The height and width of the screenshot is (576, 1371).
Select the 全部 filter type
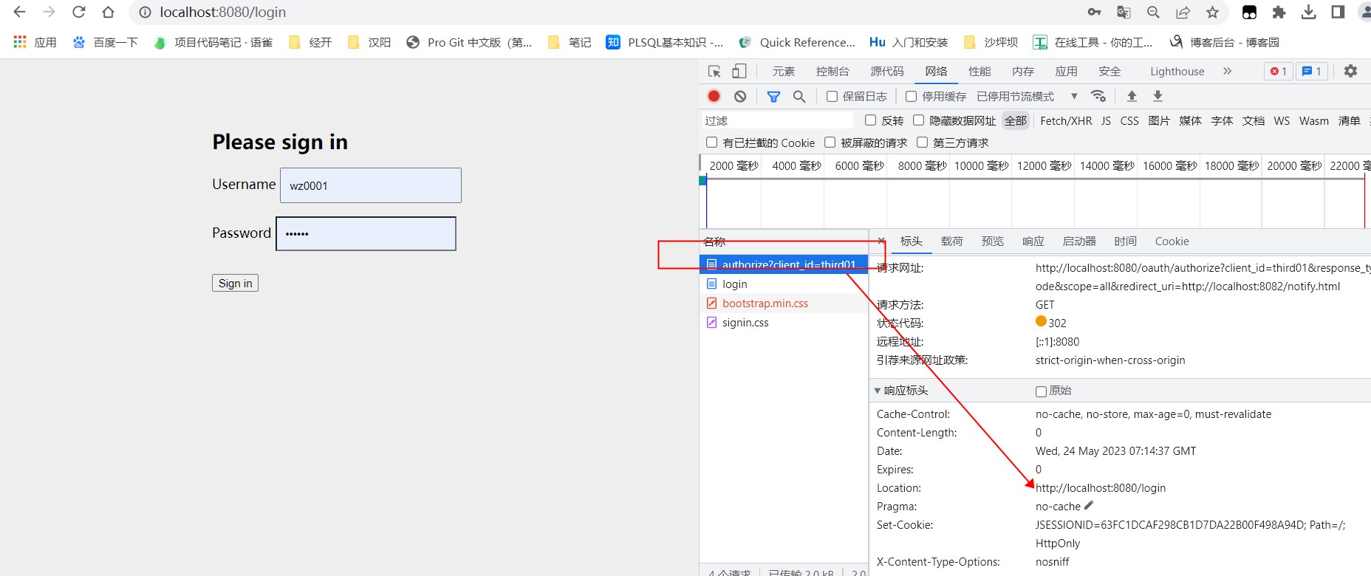pyautogui.click(x=1015, y=120)
